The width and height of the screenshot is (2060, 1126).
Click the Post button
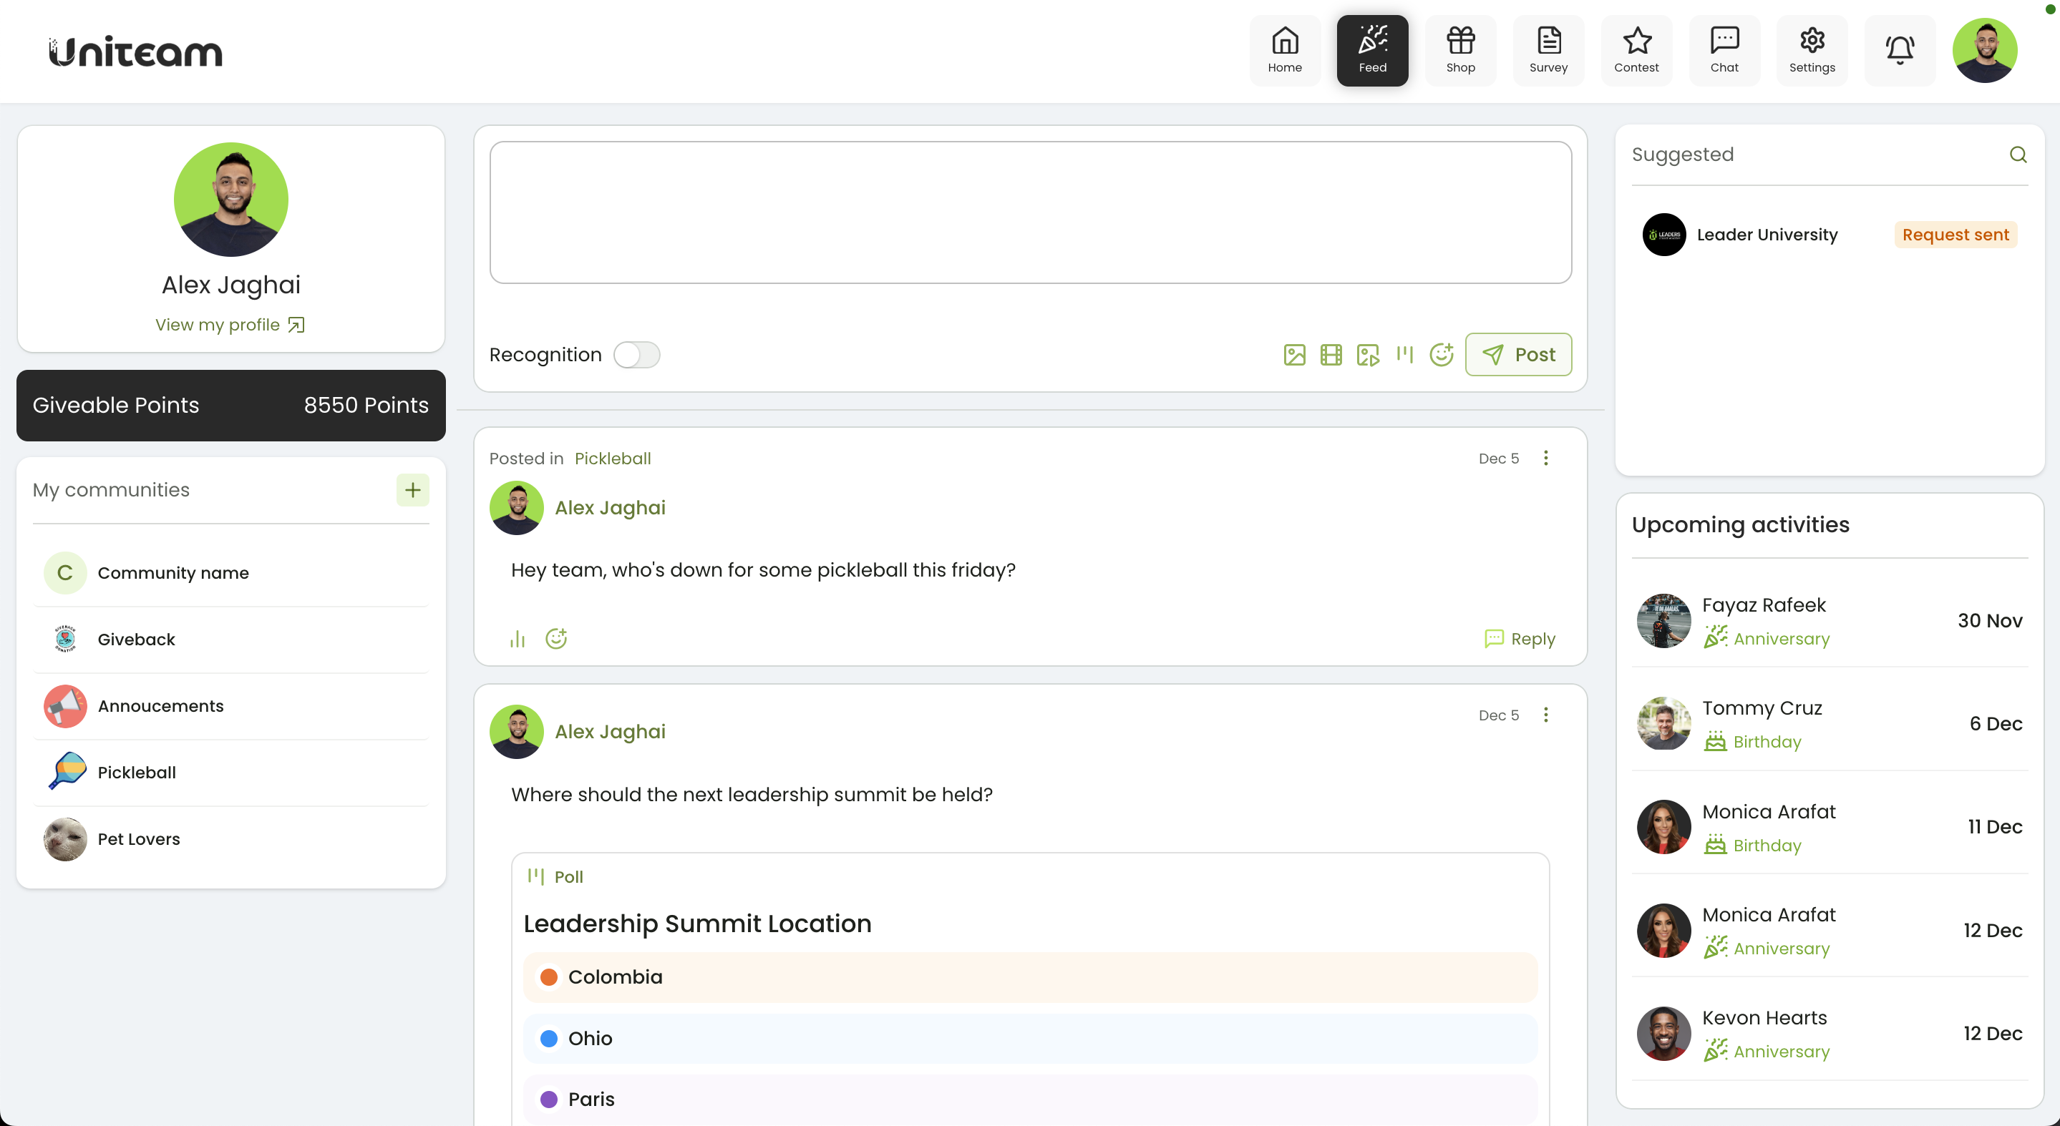(x=1518, y=354)
